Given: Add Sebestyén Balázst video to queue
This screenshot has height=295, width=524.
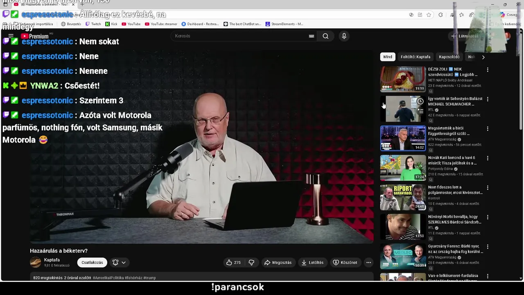Looking at the screenshot, I should (420, 111).
